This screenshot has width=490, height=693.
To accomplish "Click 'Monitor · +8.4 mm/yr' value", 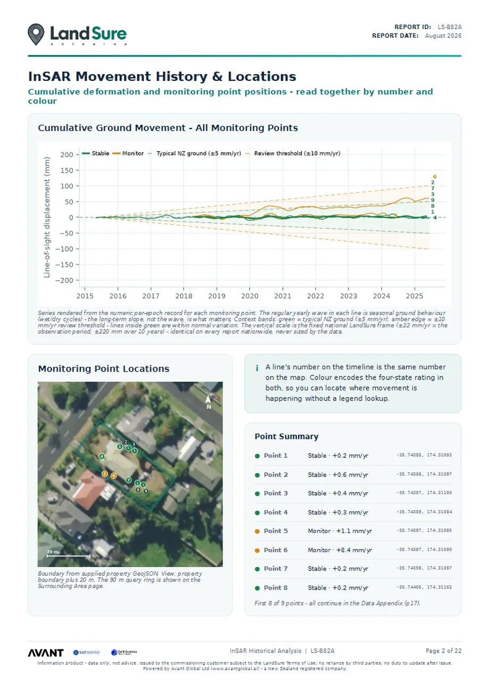I will point(340,550).
